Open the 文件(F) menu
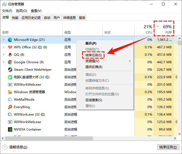Viewport: 182px width, 154px height. pos(7,11)
